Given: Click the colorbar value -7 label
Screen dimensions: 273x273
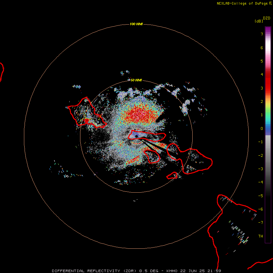Looking at the screenshot, I should [261, 223].
